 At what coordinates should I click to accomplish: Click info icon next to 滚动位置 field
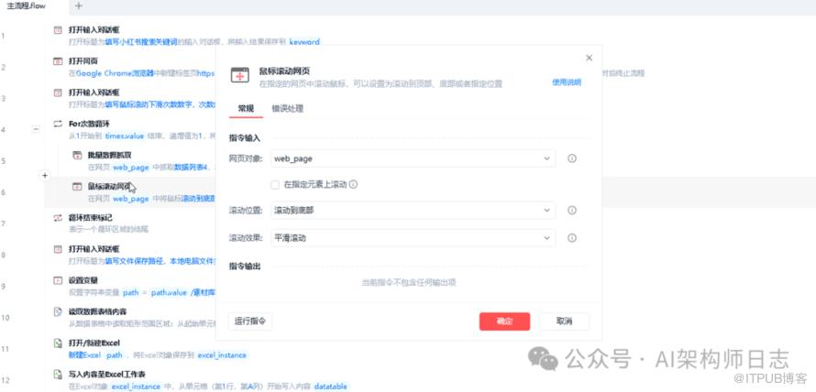click(x=571, y=210)
